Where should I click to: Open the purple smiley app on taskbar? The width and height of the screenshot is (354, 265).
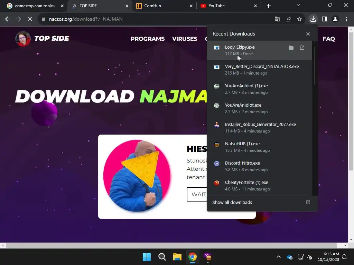208,257
